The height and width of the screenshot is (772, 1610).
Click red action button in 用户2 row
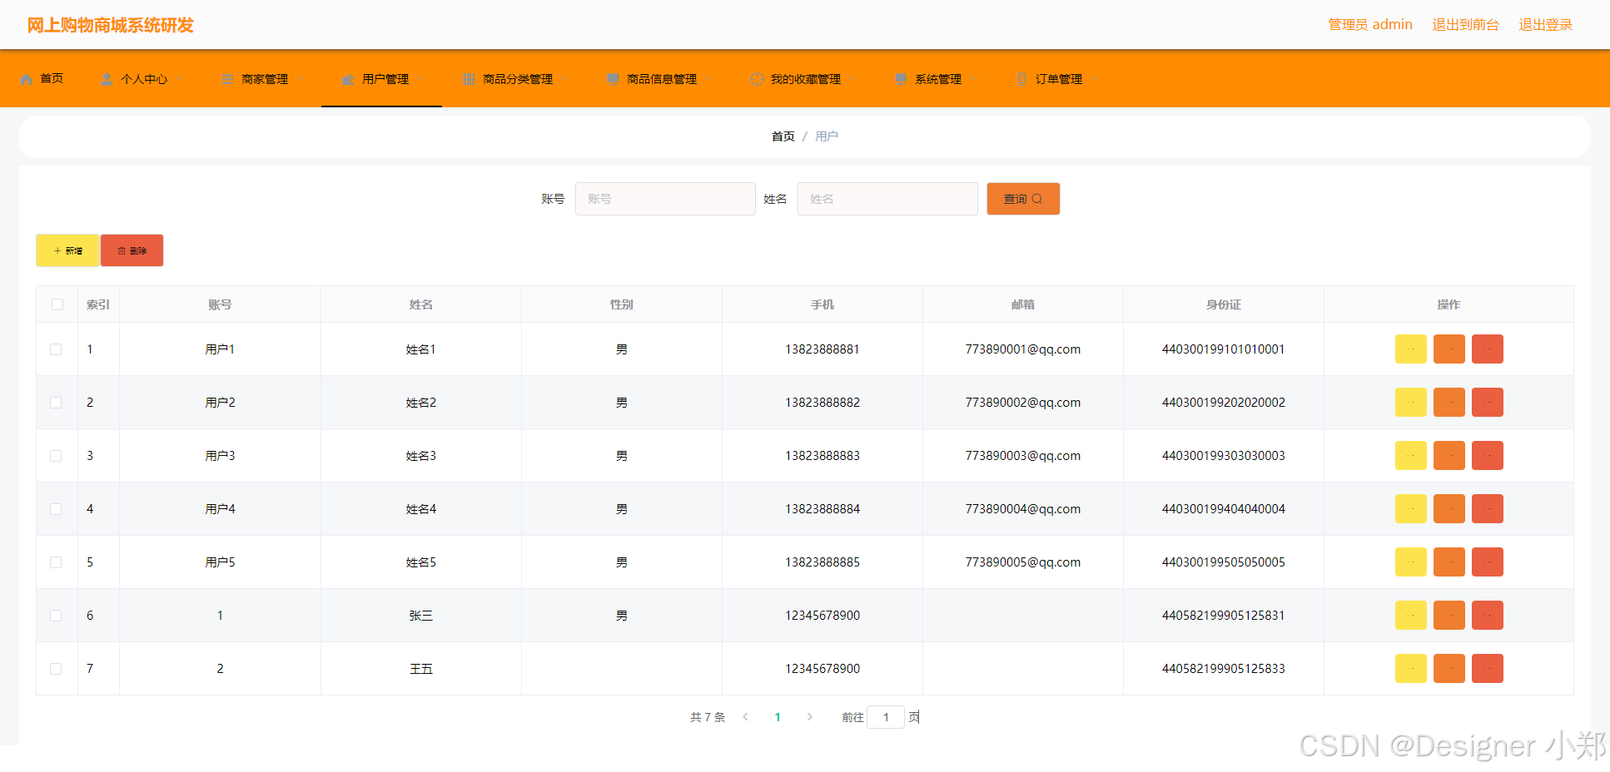click(x=1487, y=403)
